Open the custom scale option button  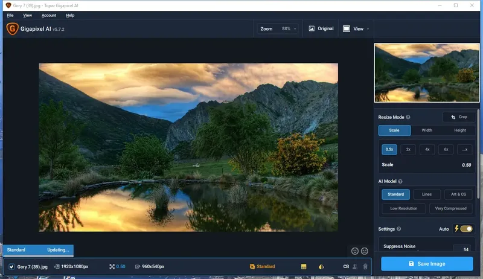pos(465,149)
